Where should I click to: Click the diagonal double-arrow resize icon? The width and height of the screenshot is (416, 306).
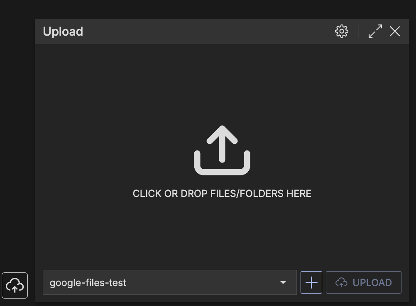point(375,31)
